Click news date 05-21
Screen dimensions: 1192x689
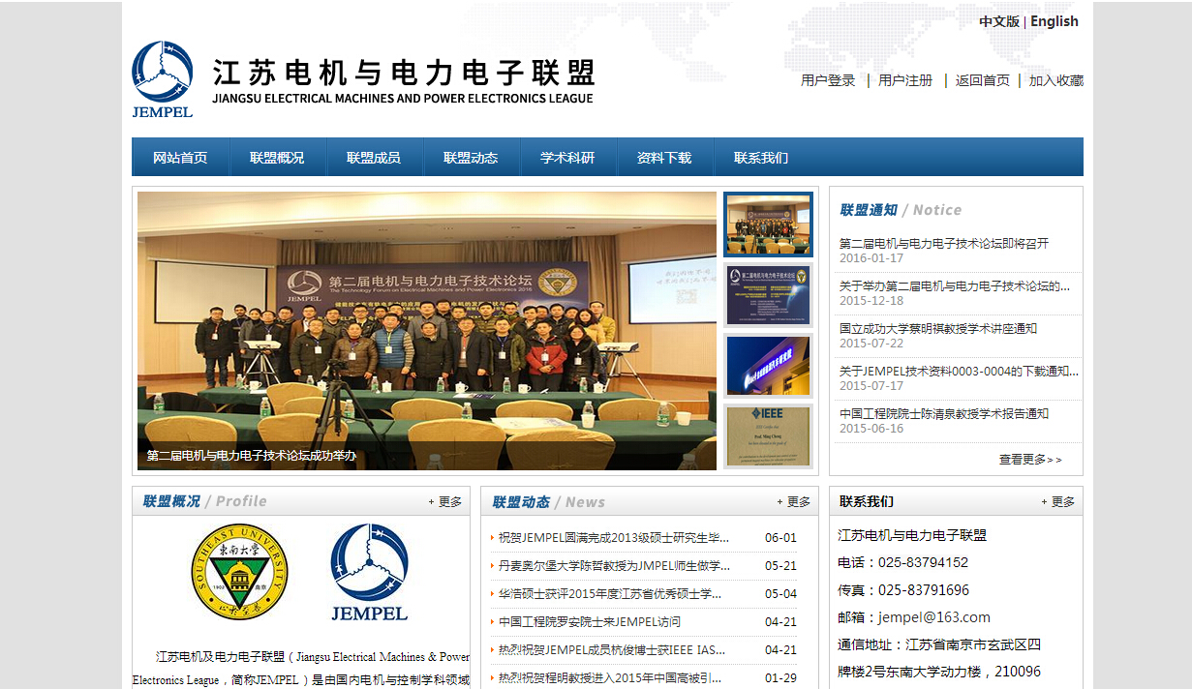780,566
